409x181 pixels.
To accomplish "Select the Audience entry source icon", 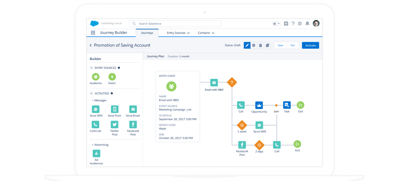I will pyautogui.click(x=96, y=77).
